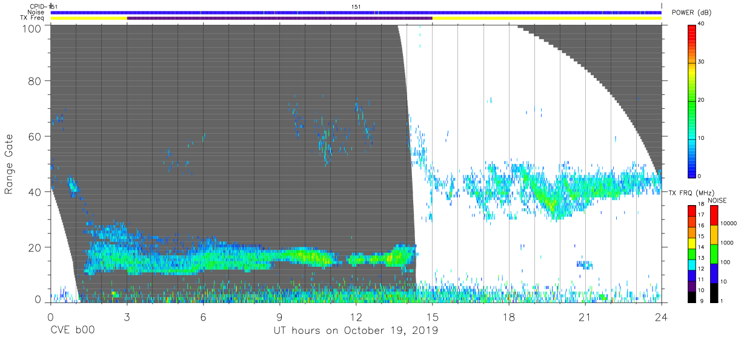Click the power colorbar value 10

[702, 139]
